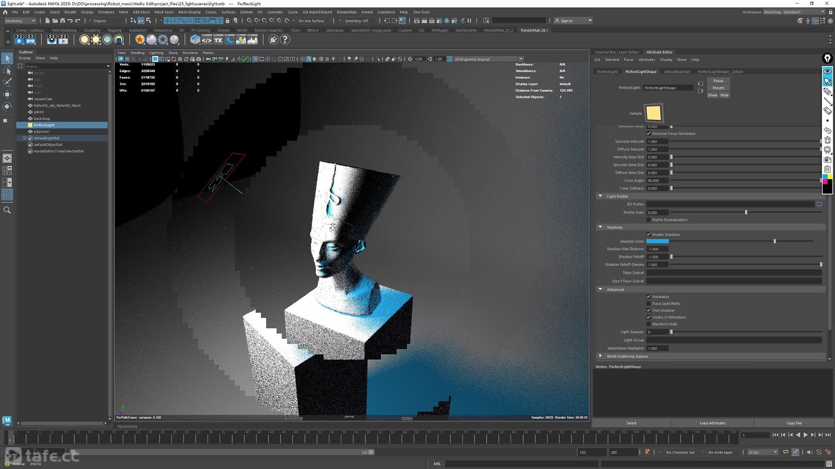The image size is (835, 469).
Task: Create a PxrRectLight using the round light shelf icon
Action: 84,40
